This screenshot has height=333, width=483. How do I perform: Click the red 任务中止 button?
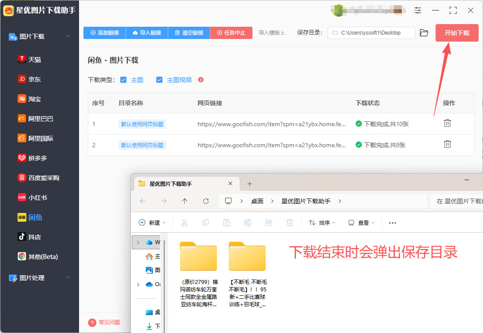(231, 33)
